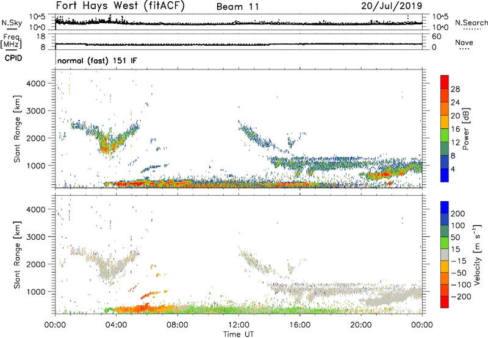Click the power panel 'Slant Range [km]' label
The width and height of the screenshot is (488, 338).
tap(17, 129)
